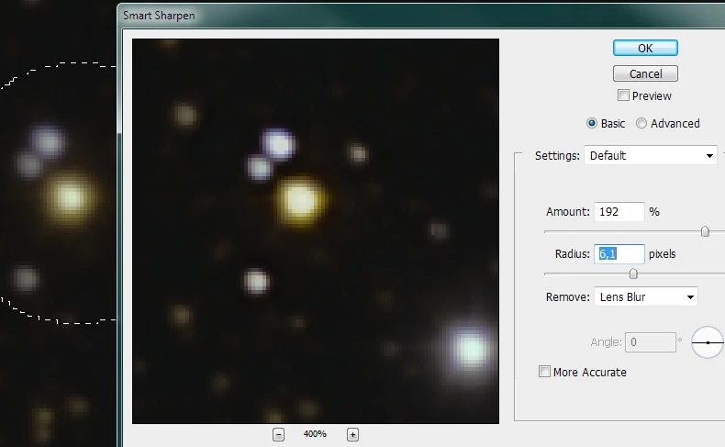Click the Angle direction dial
The width and height of the screenshot is (725, 447).
[x=707, y=342]
